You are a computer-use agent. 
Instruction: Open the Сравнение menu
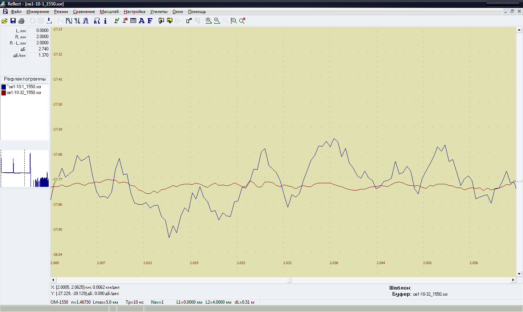point(84,12)
